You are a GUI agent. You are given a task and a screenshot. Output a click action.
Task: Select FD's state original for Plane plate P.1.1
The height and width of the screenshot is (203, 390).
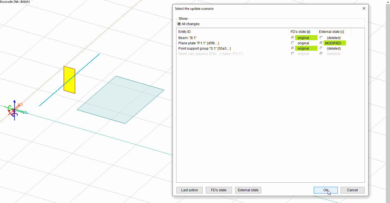point(293,43)
